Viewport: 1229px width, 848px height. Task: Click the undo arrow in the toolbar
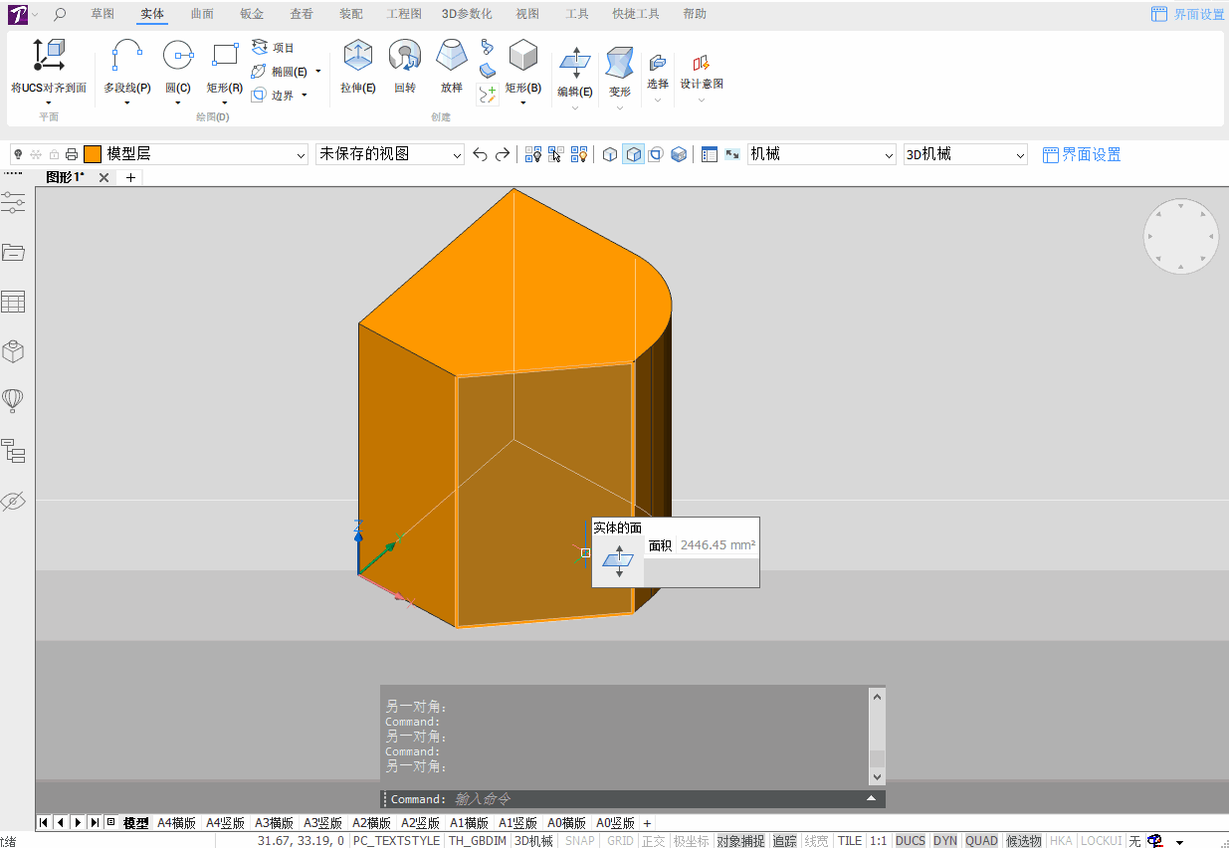coord(480,154)
